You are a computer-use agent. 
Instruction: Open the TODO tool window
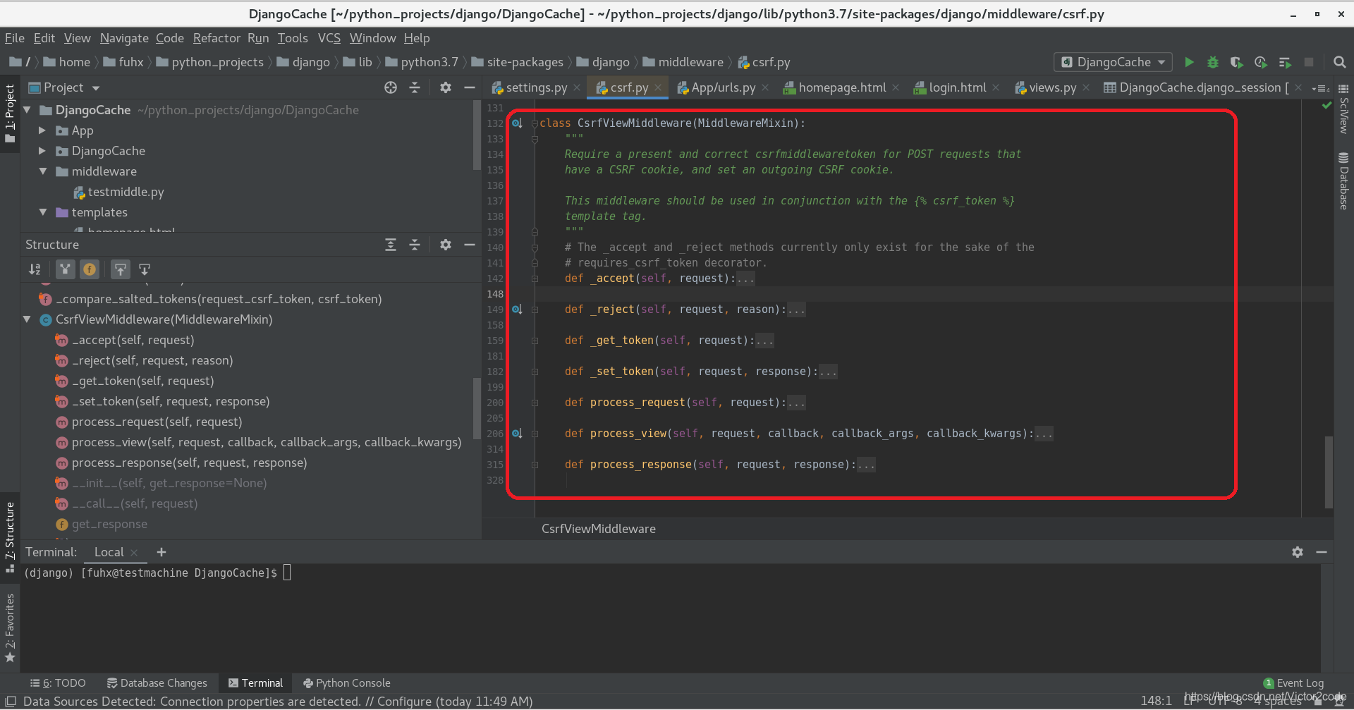pyautogui.click(x=58, y=683)
